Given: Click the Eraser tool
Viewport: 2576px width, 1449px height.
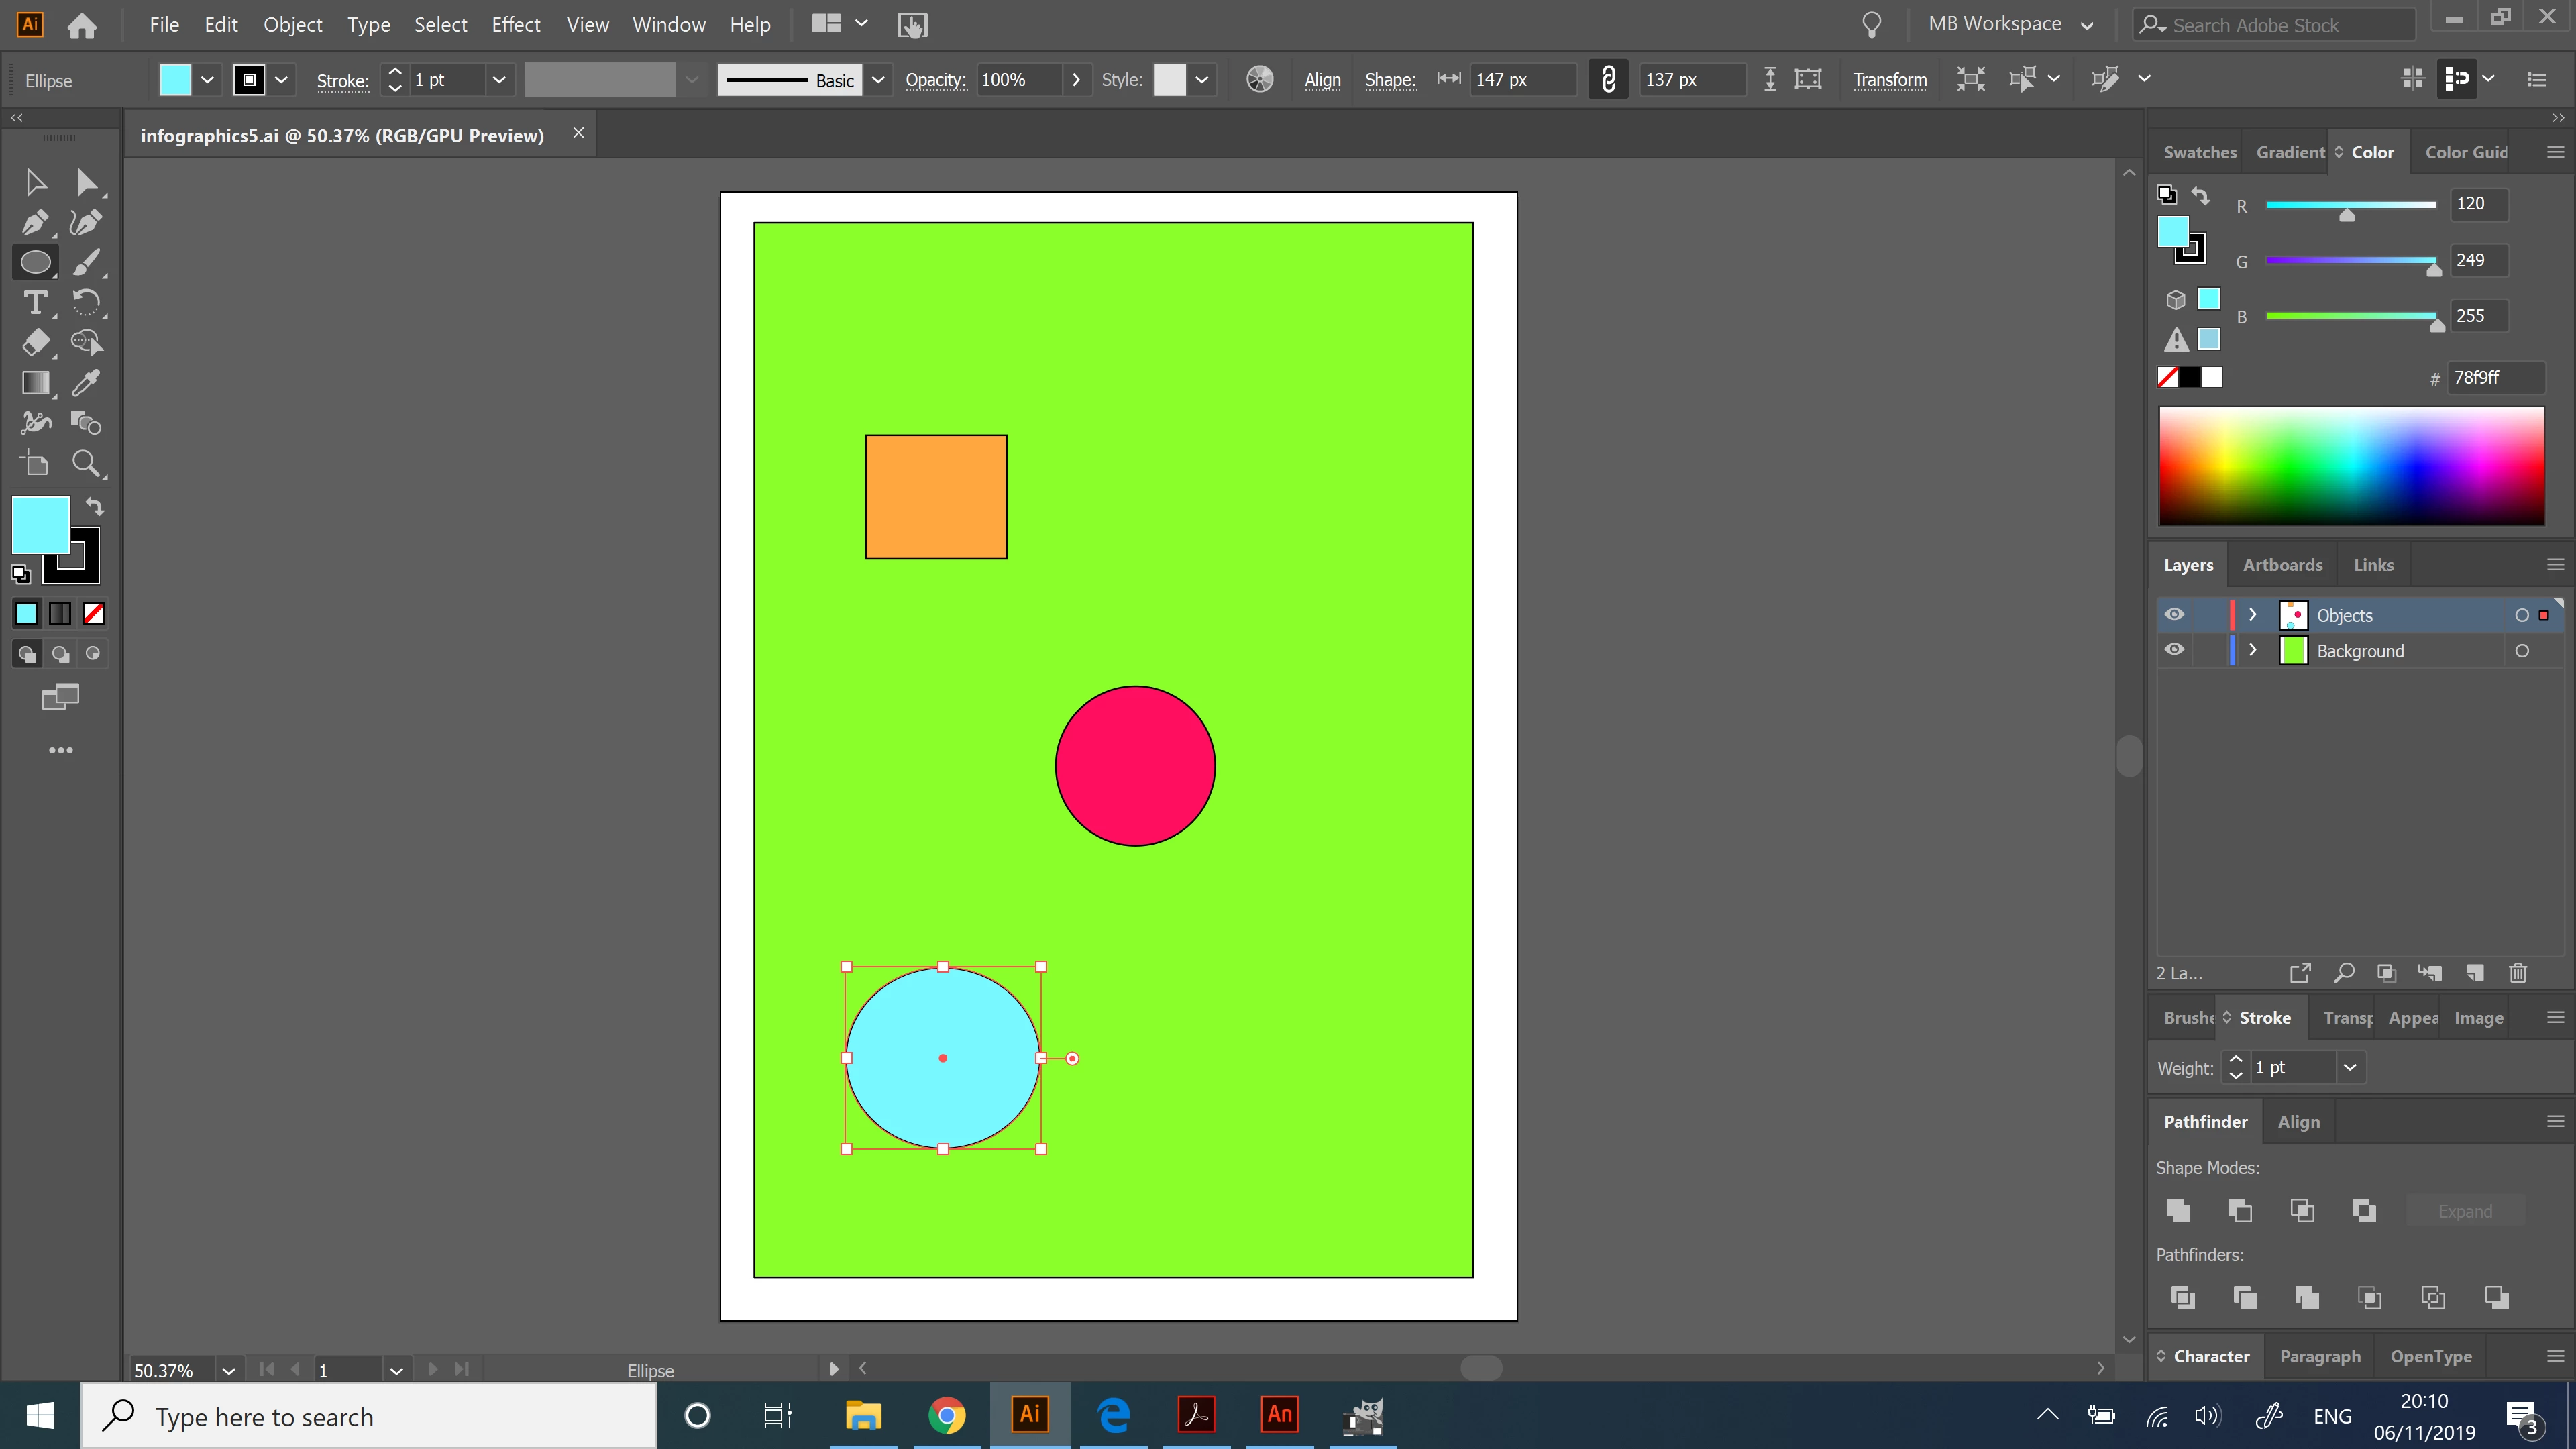Looking at the screenshot, I should [35, 342].
